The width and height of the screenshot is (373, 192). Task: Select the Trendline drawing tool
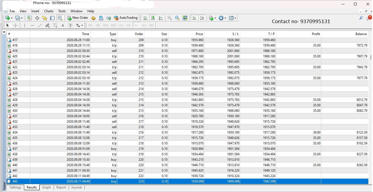tap(40, 25)
